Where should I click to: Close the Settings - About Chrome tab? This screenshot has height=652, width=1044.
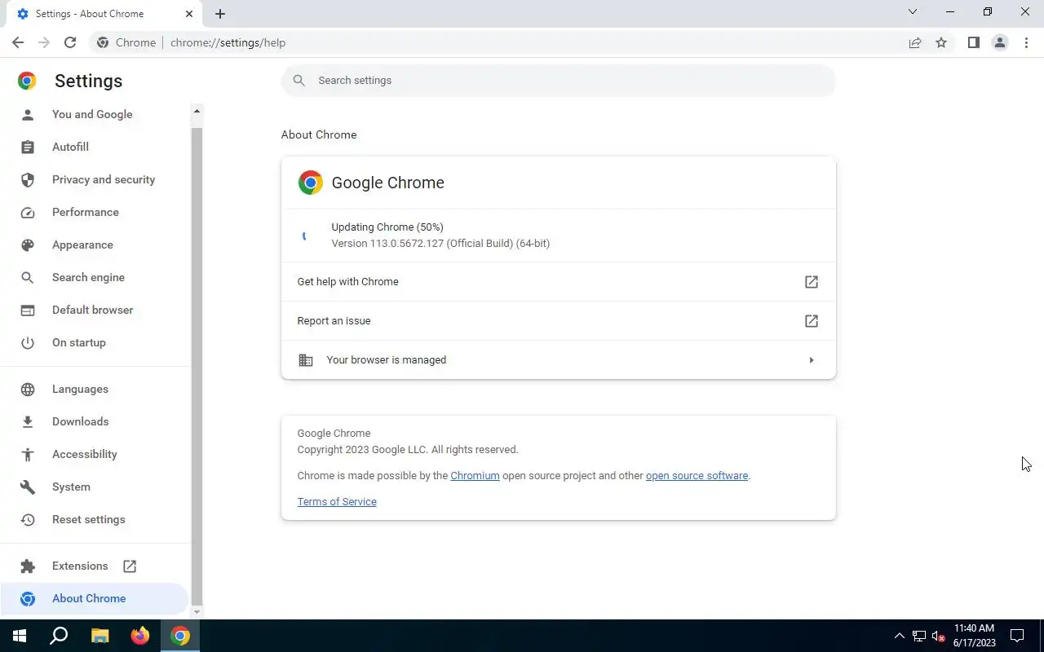click(x=190, y=14)
